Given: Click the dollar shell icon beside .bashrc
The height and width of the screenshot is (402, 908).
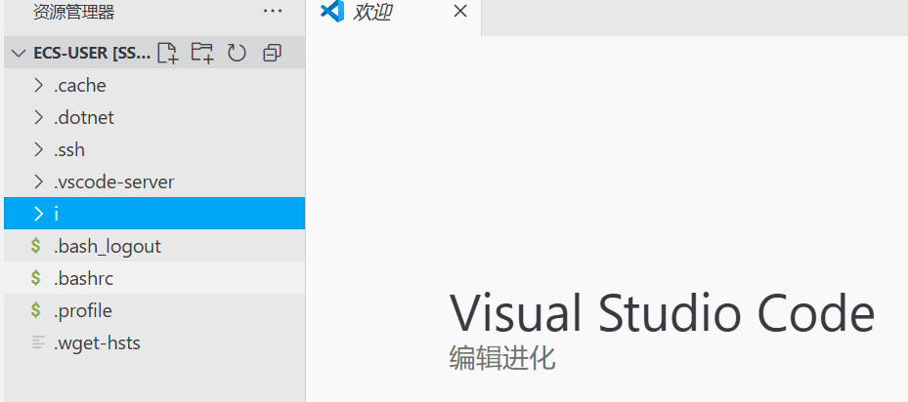Looking at the screenshot, I should [36, 278].
